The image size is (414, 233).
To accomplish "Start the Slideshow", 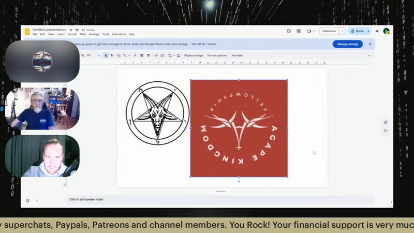I will point(329,31).
